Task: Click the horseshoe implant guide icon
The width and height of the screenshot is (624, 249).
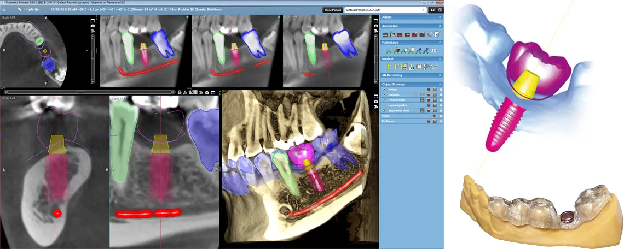Action: point(434,67)
